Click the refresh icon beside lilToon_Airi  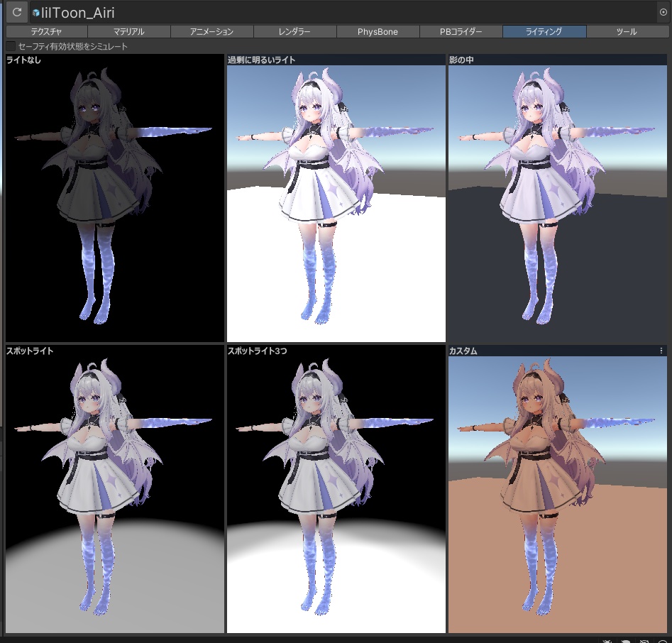coord(16,11)
